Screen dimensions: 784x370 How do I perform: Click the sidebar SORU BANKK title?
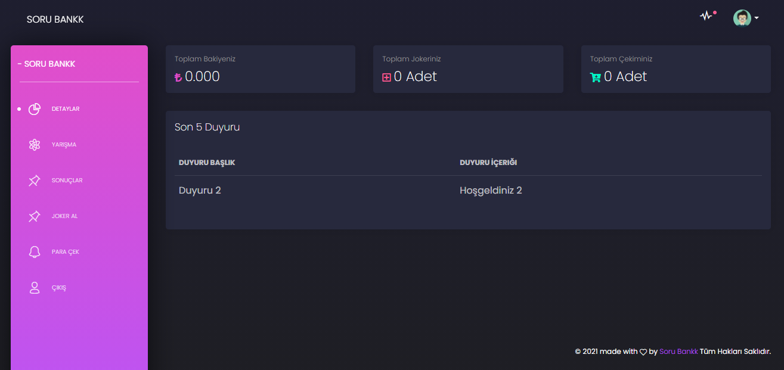pyautogui.click(x=47, y=64)
